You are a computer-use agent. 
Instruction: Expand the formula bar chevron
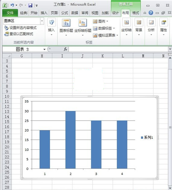pyautogui.click(x=170, y=49)
